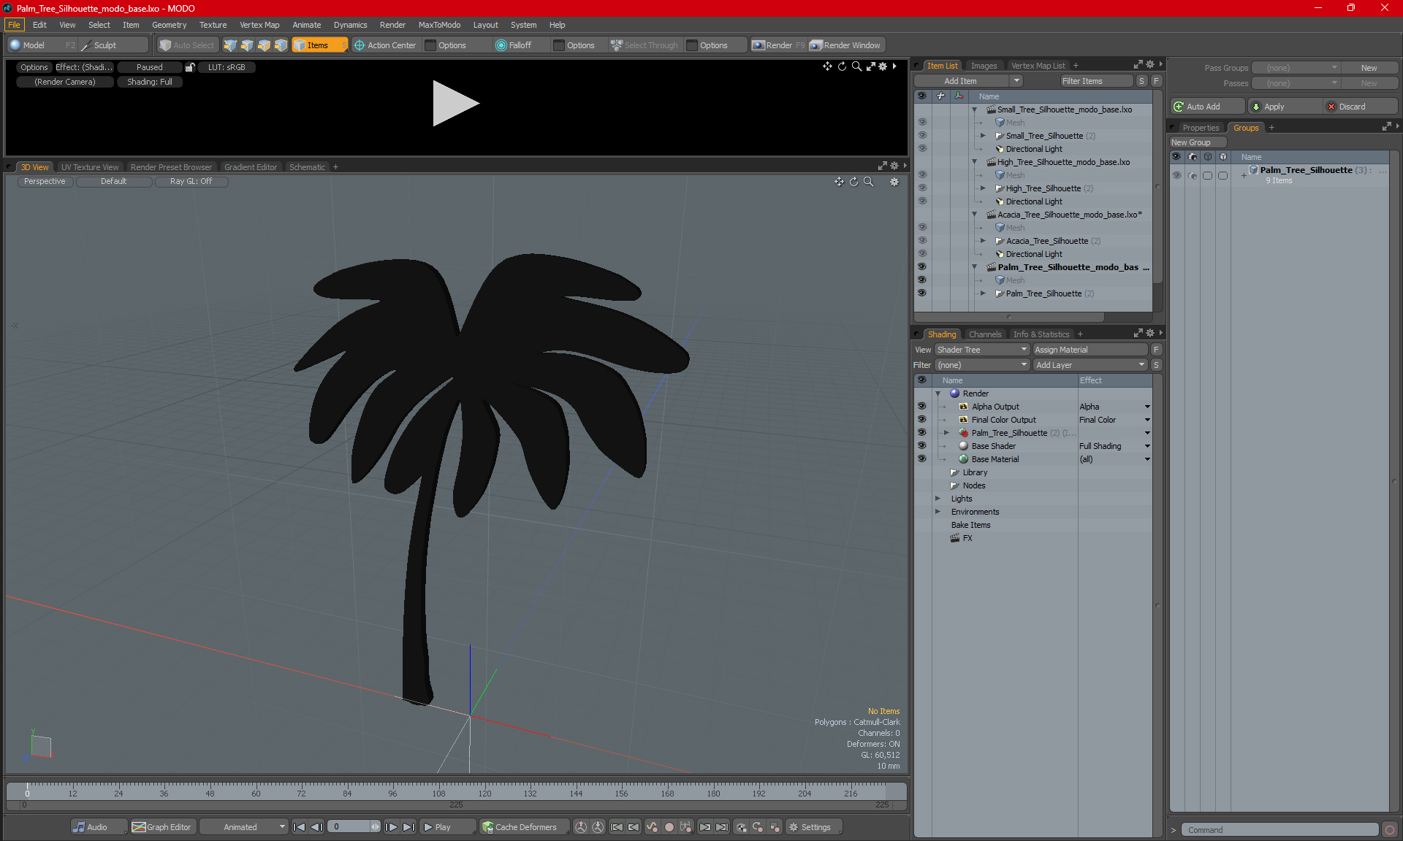Go to last frame button

(x=409, y=827)
